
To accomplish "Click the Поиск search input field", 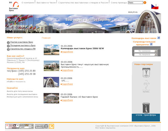I will coord(135,2).
